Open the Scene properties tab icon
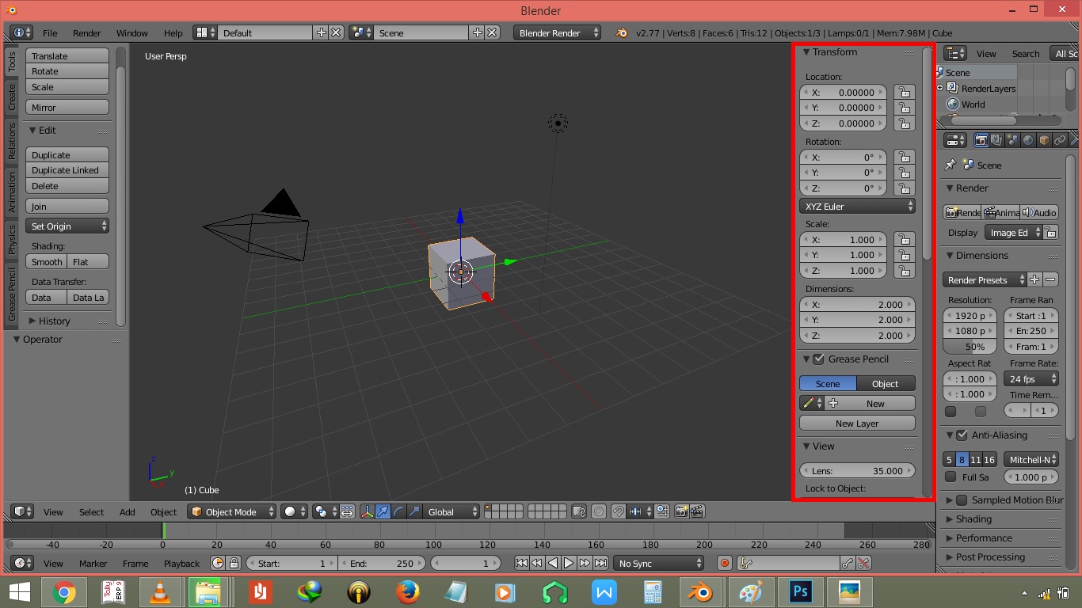This screenshot has height=608, width=1082. 1012,140
